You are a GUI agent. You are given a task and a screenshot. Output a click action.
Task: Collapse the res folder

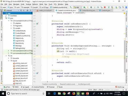[6, 56]
